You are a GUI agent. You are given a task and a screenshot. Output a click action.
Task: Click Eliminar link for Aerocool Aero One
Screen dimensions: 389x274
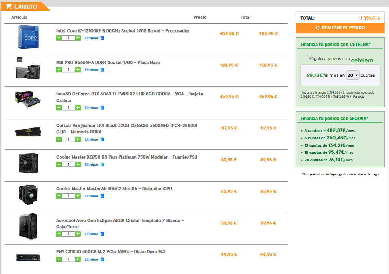pyautogui.click(x=92, y=234)
